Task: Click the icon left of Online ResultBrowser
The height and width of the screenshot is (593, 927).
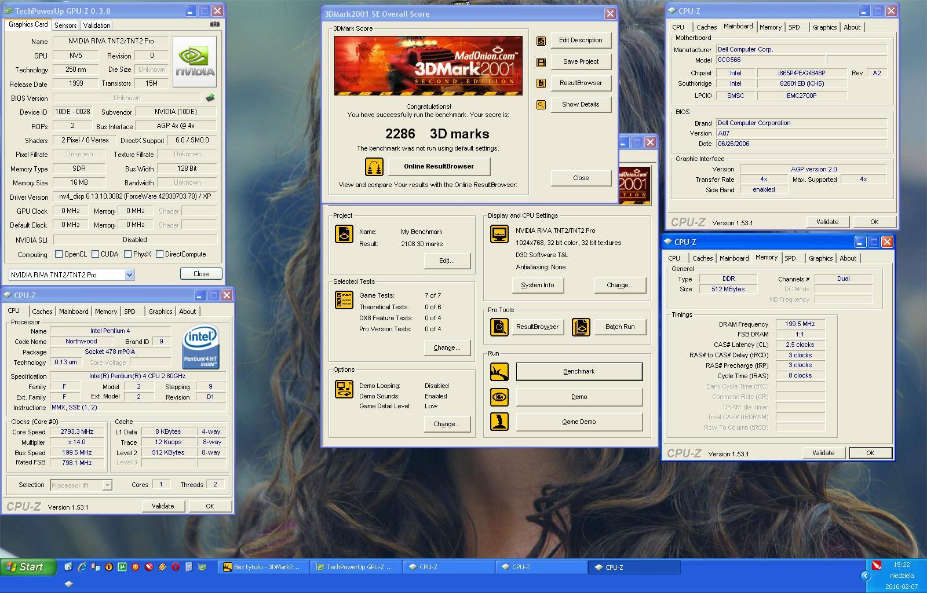Action: pyautogui.click(x=374, y=167)
